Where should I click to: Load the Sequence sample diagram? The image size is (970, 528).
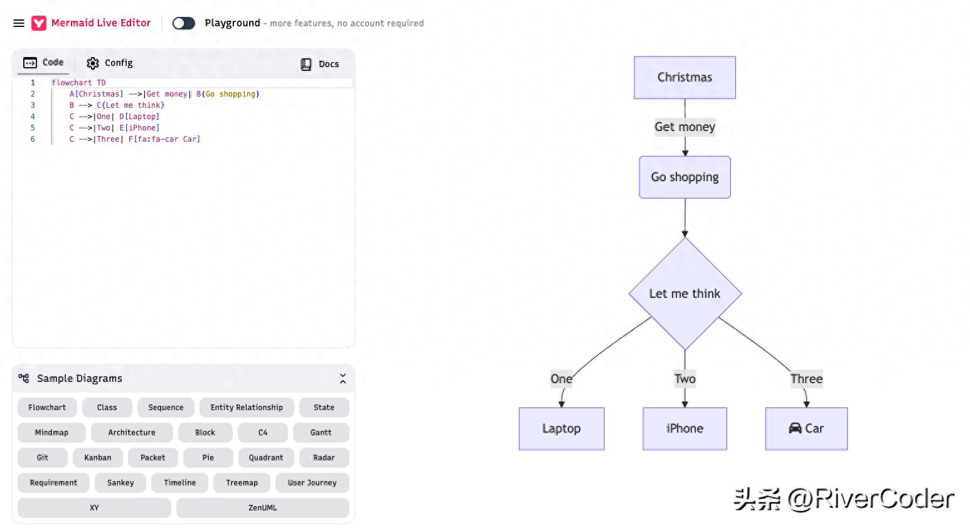coord(166,408)
